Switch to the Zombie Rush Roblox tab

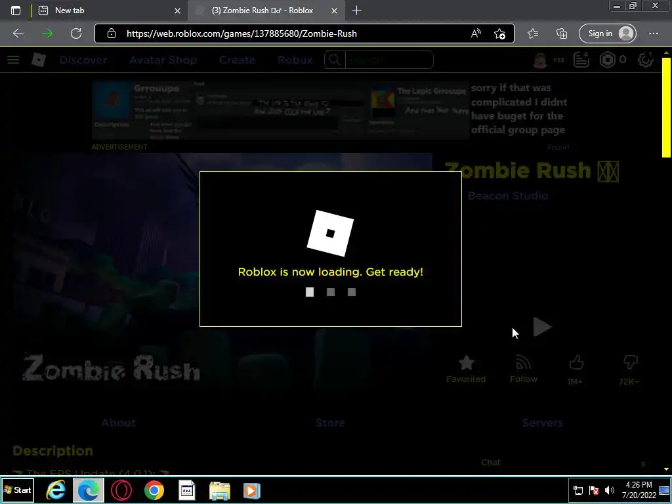(x=266, y=10)
